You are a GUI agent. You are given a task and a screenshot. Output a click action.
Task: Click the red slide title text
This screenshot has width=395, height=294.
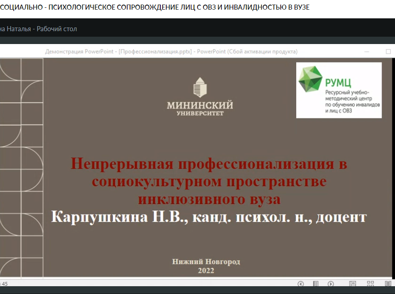click(209, 181)
